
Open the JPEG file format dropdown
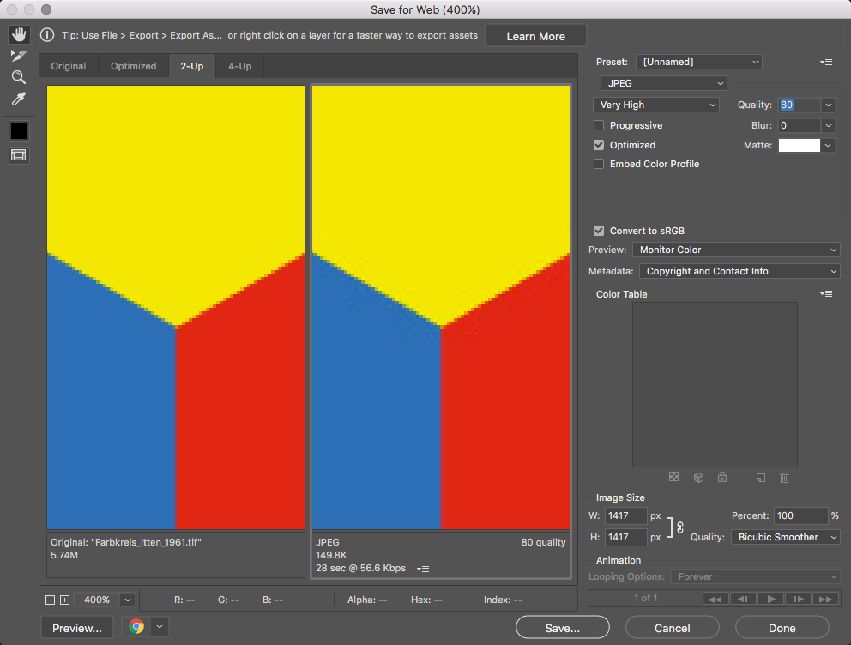663,83
